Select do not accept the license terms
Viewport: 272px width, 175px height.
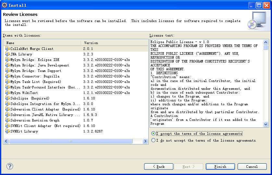(x=153, y=140)
